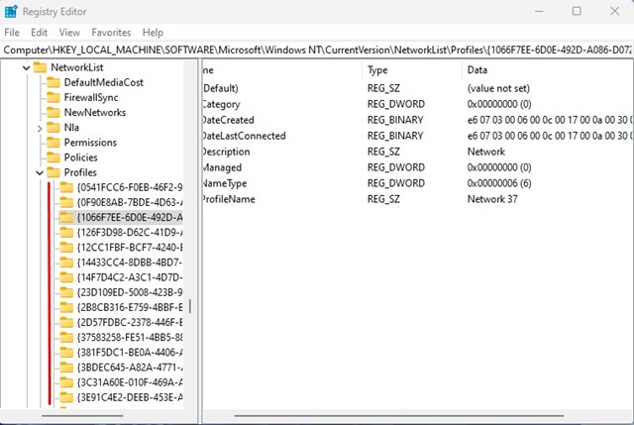Image resolution: width=634 pixels, height=425 pixels.
Task: Select the DefaultMediaCost key label
Action: (x=103, y=82)
